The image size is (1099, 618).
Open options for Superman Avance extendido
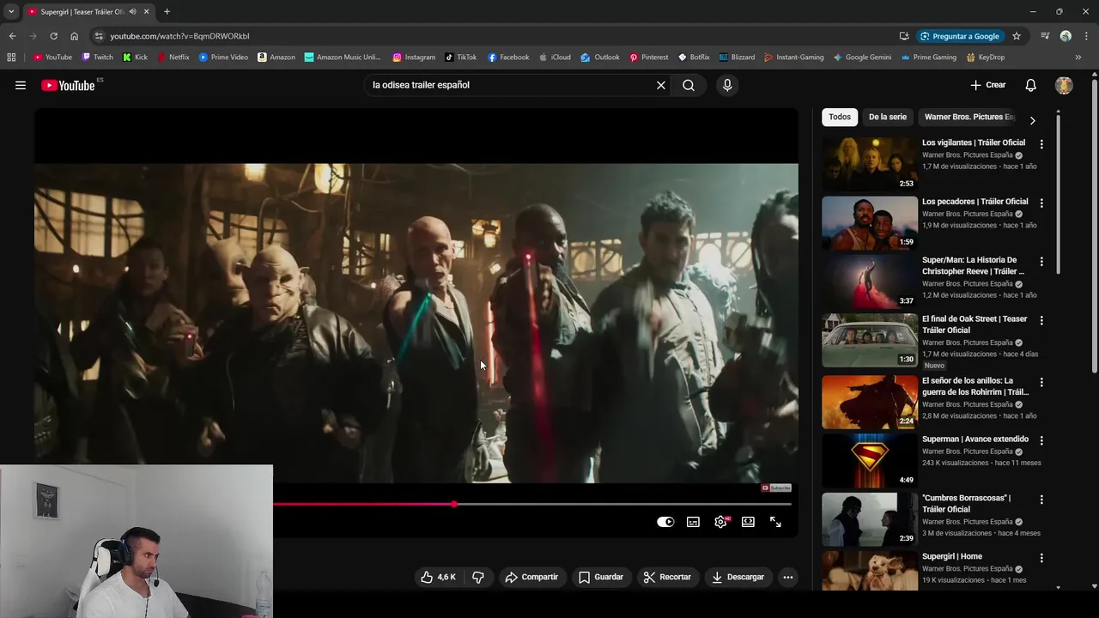point(1041,440)
